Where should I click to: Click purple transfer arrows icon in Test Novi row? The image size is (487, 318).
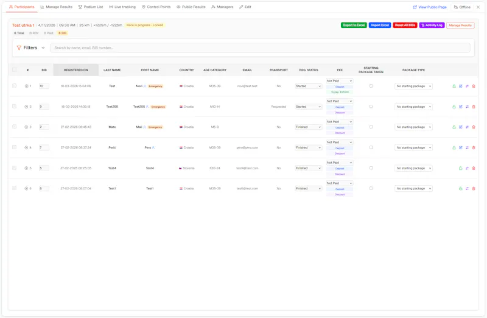coord(467,86)
